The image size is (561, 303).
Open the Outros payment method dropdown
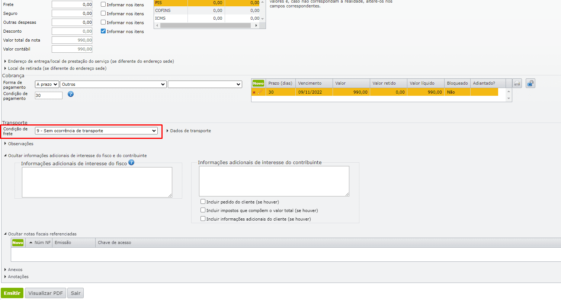(x=113, y=84)
